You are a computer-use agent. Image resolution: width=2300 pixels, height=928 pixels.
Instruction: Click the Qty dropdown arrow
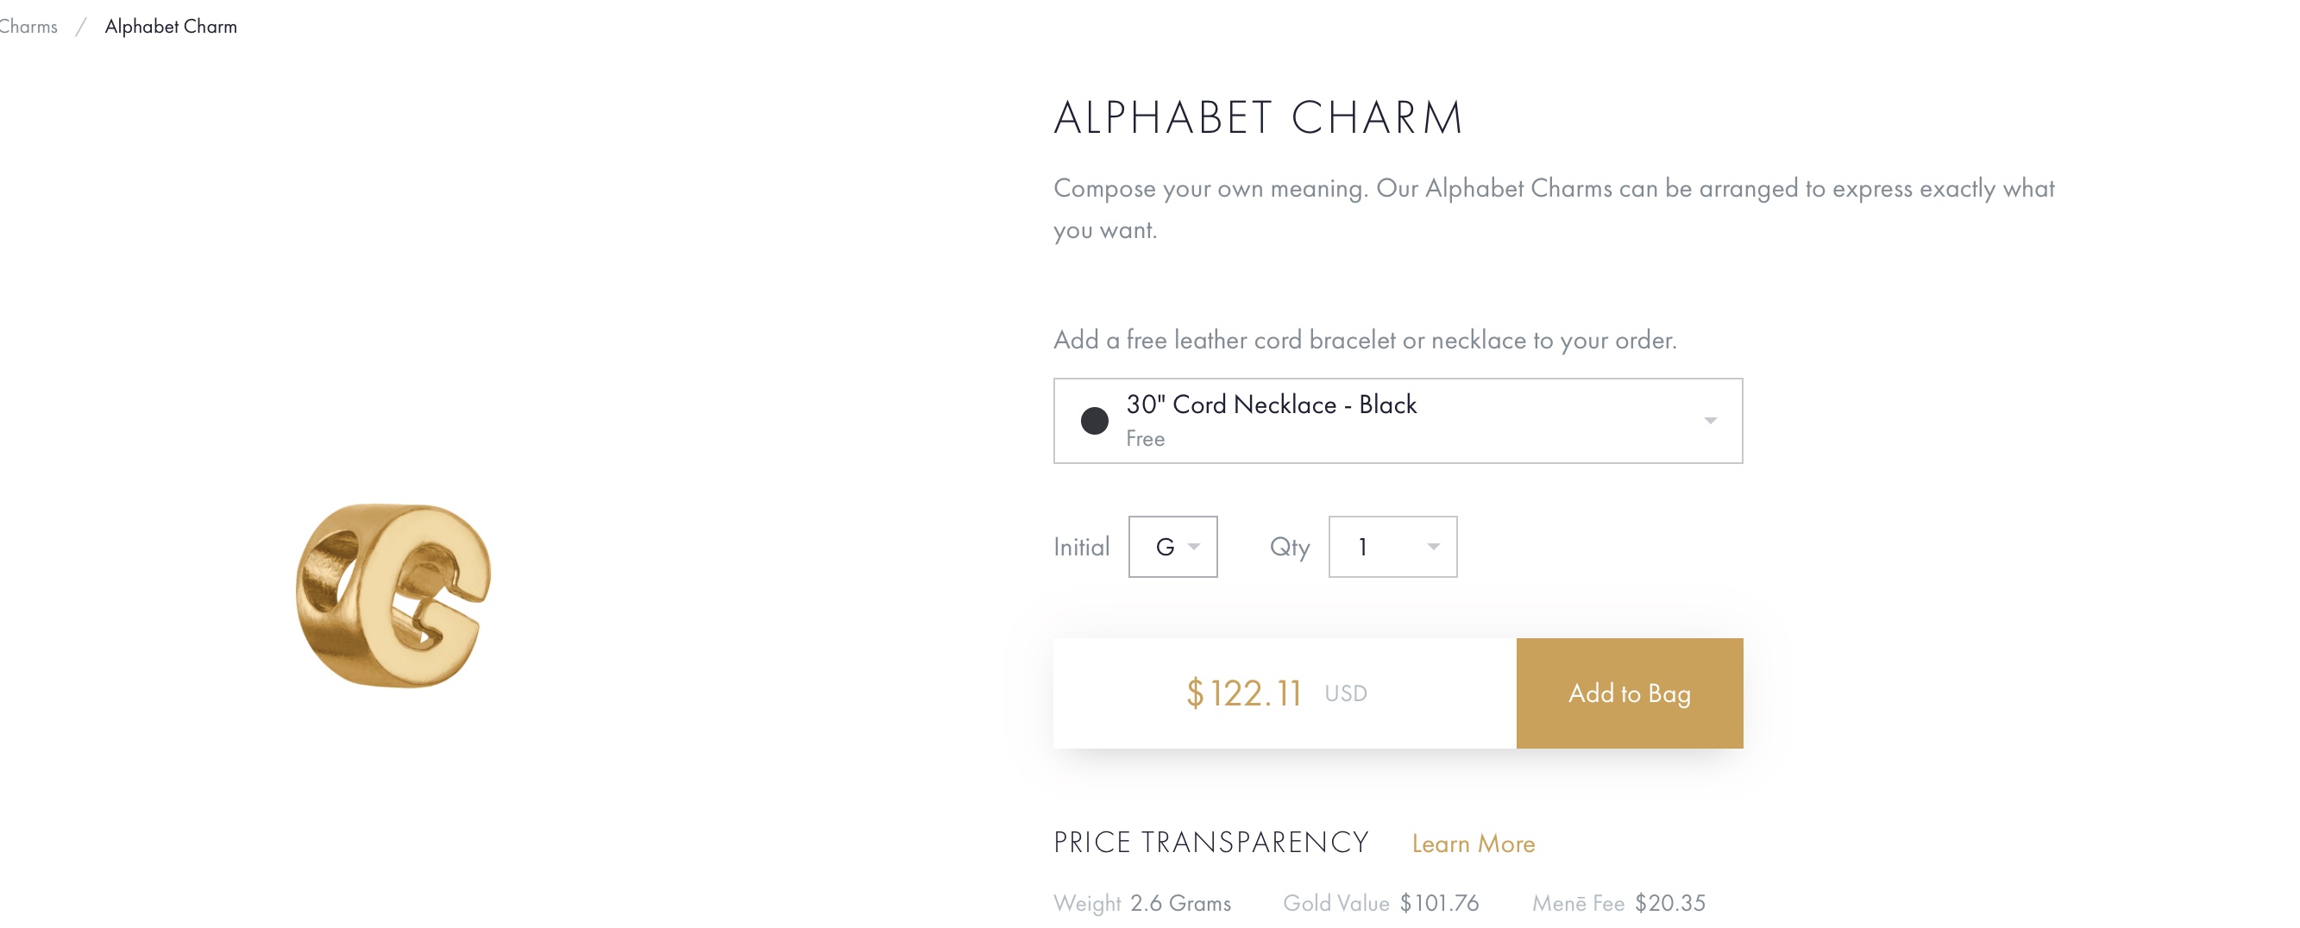[1433, 547]
